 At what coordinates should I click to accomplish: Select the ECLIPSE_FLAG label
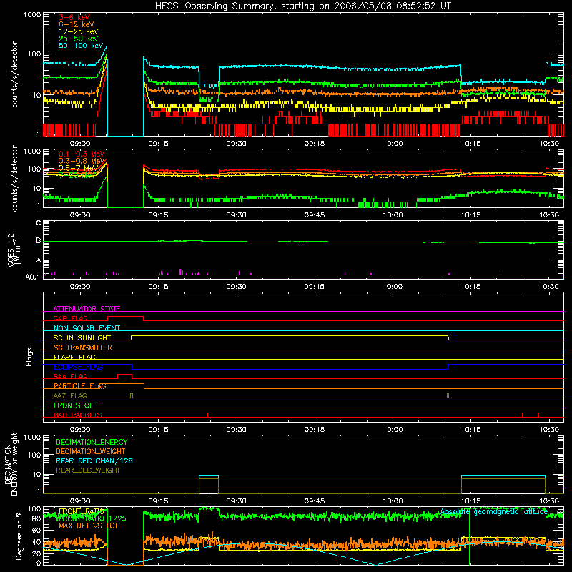click(78, 367)
